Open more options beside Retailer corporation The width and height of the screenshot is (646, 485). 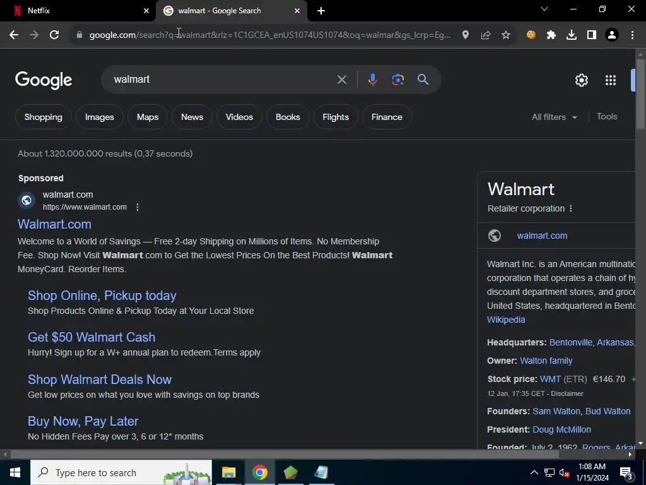pyautogui.click(x=571, y=208)
